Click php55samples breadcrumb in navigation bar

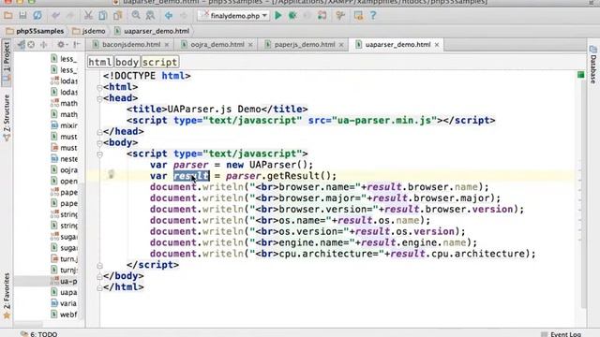tap(35, 31)
